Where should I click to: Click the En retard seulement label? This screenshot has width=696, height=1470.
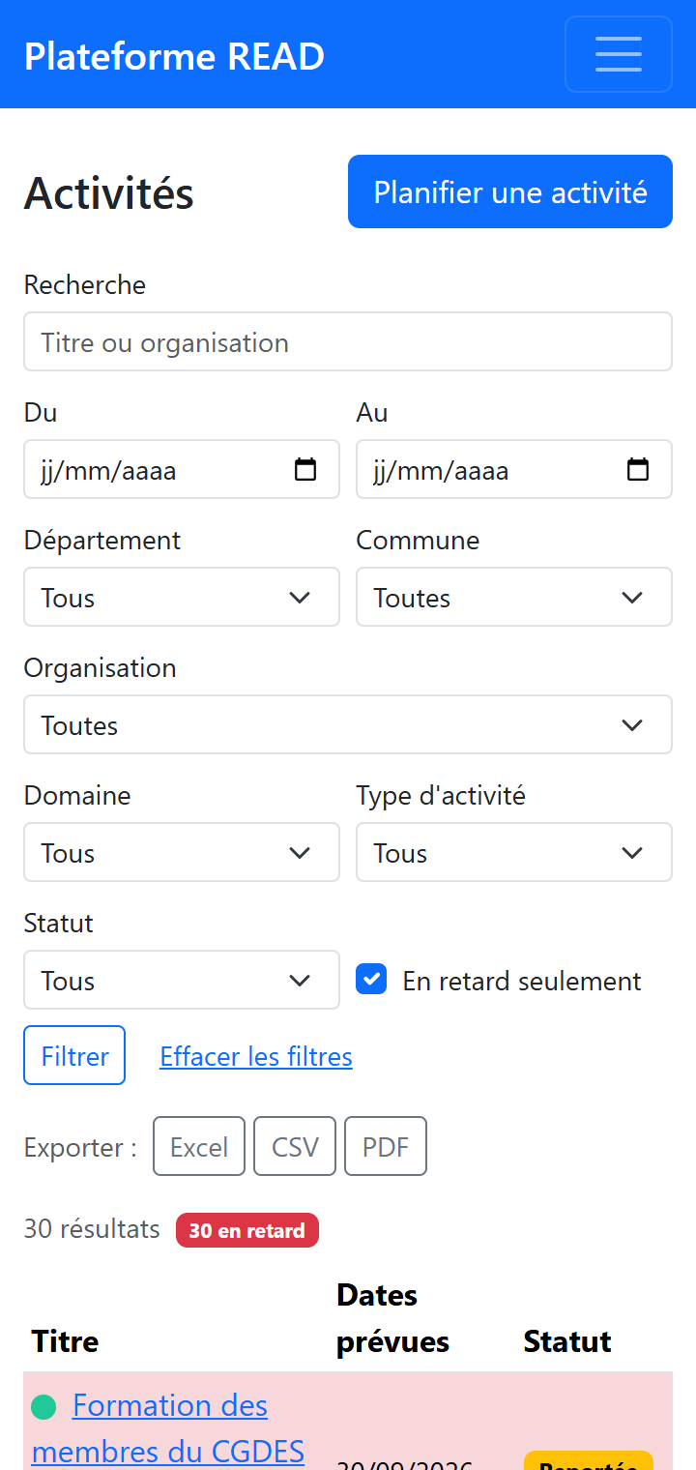[x=522, y=981]
